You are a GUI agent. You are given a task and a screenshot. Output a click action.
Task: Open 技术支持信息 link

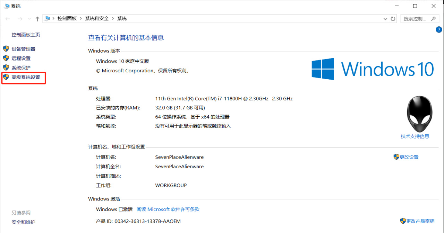(x=415, y=136)
